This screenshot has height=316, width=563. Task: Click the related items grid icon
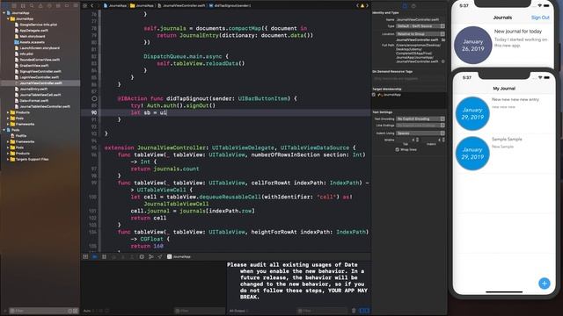tap(85, 6)
